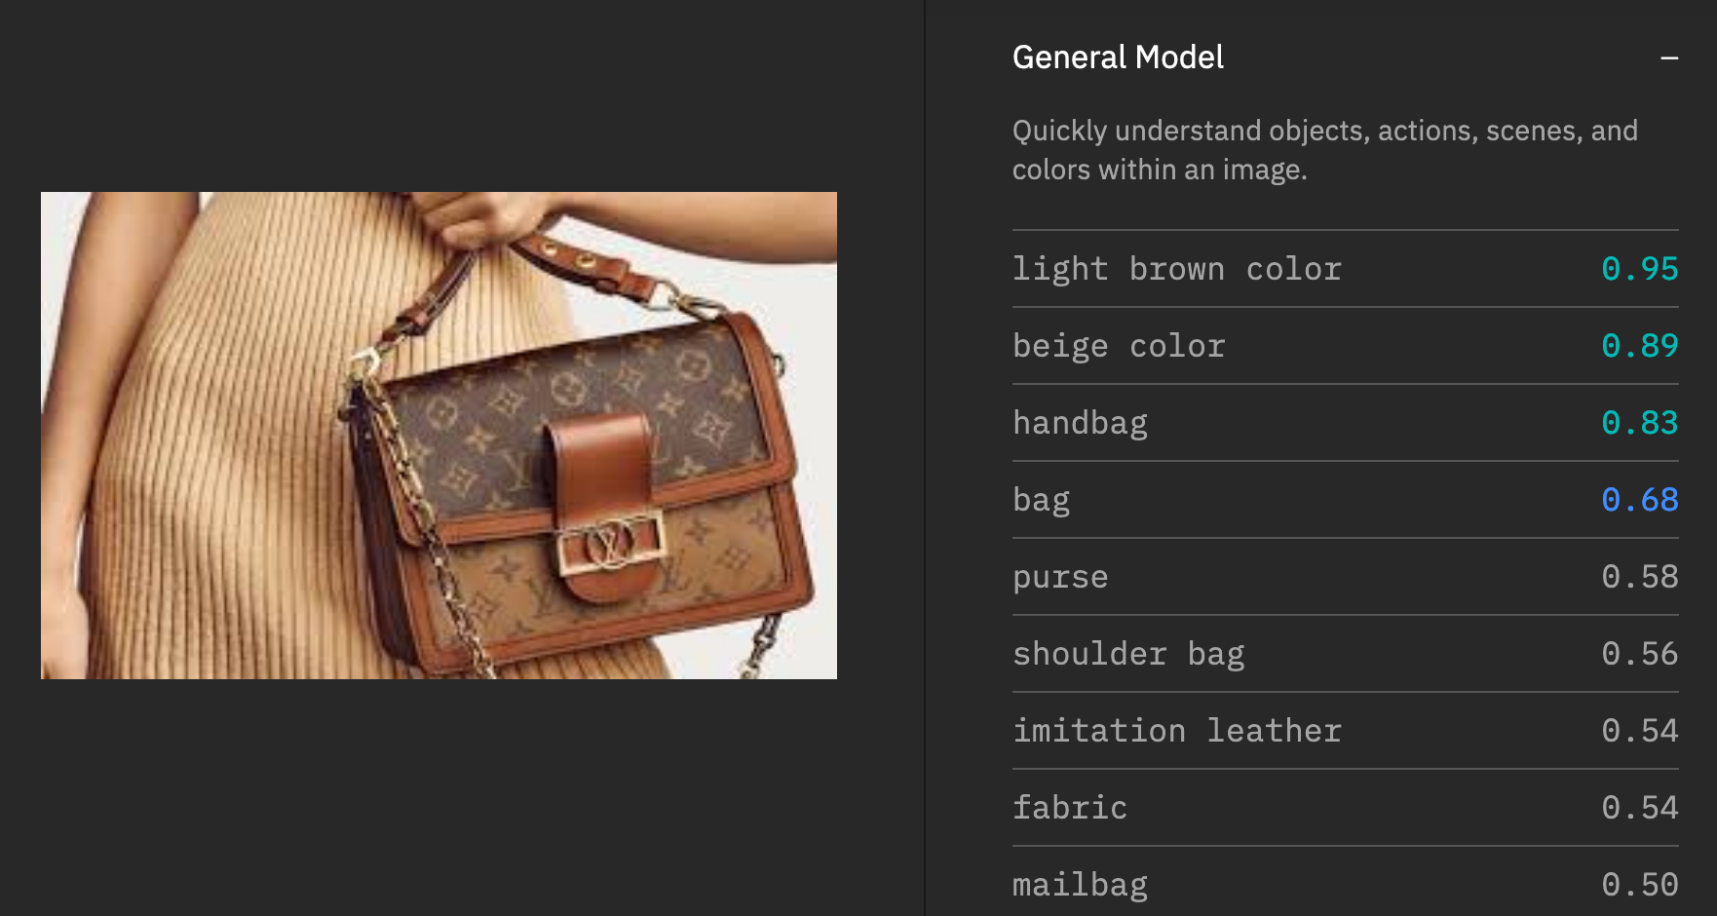Click the 0.50 mailbag score

[x=1640, y=885]
